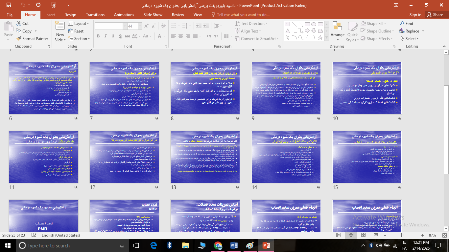Viewport: 449px width, 252px height.
Task: Click the Spell Check icon in status bar
Action: (x=34, y=235)
